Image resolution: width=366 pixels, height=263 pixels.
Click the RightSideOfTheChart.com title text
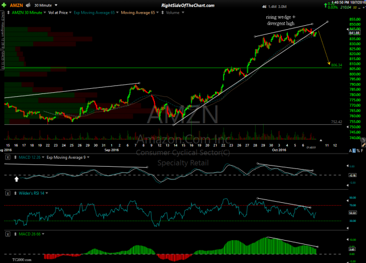pyautogui.click(x=188, y=5)
